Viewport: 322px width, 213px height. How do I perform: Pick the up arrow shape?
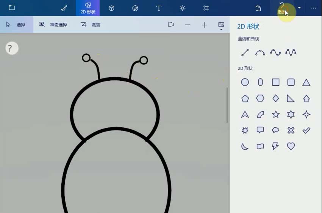[306, 99]
